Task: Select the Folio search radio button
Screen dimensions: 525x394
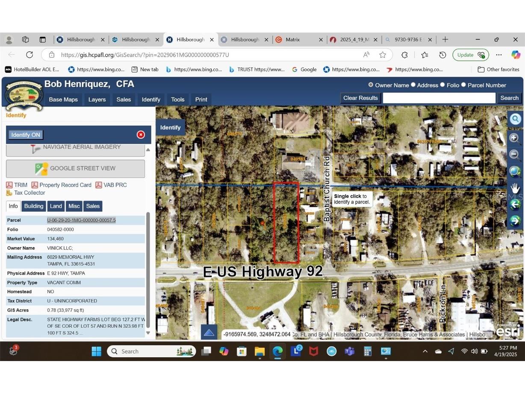Action: pos(442,85)
